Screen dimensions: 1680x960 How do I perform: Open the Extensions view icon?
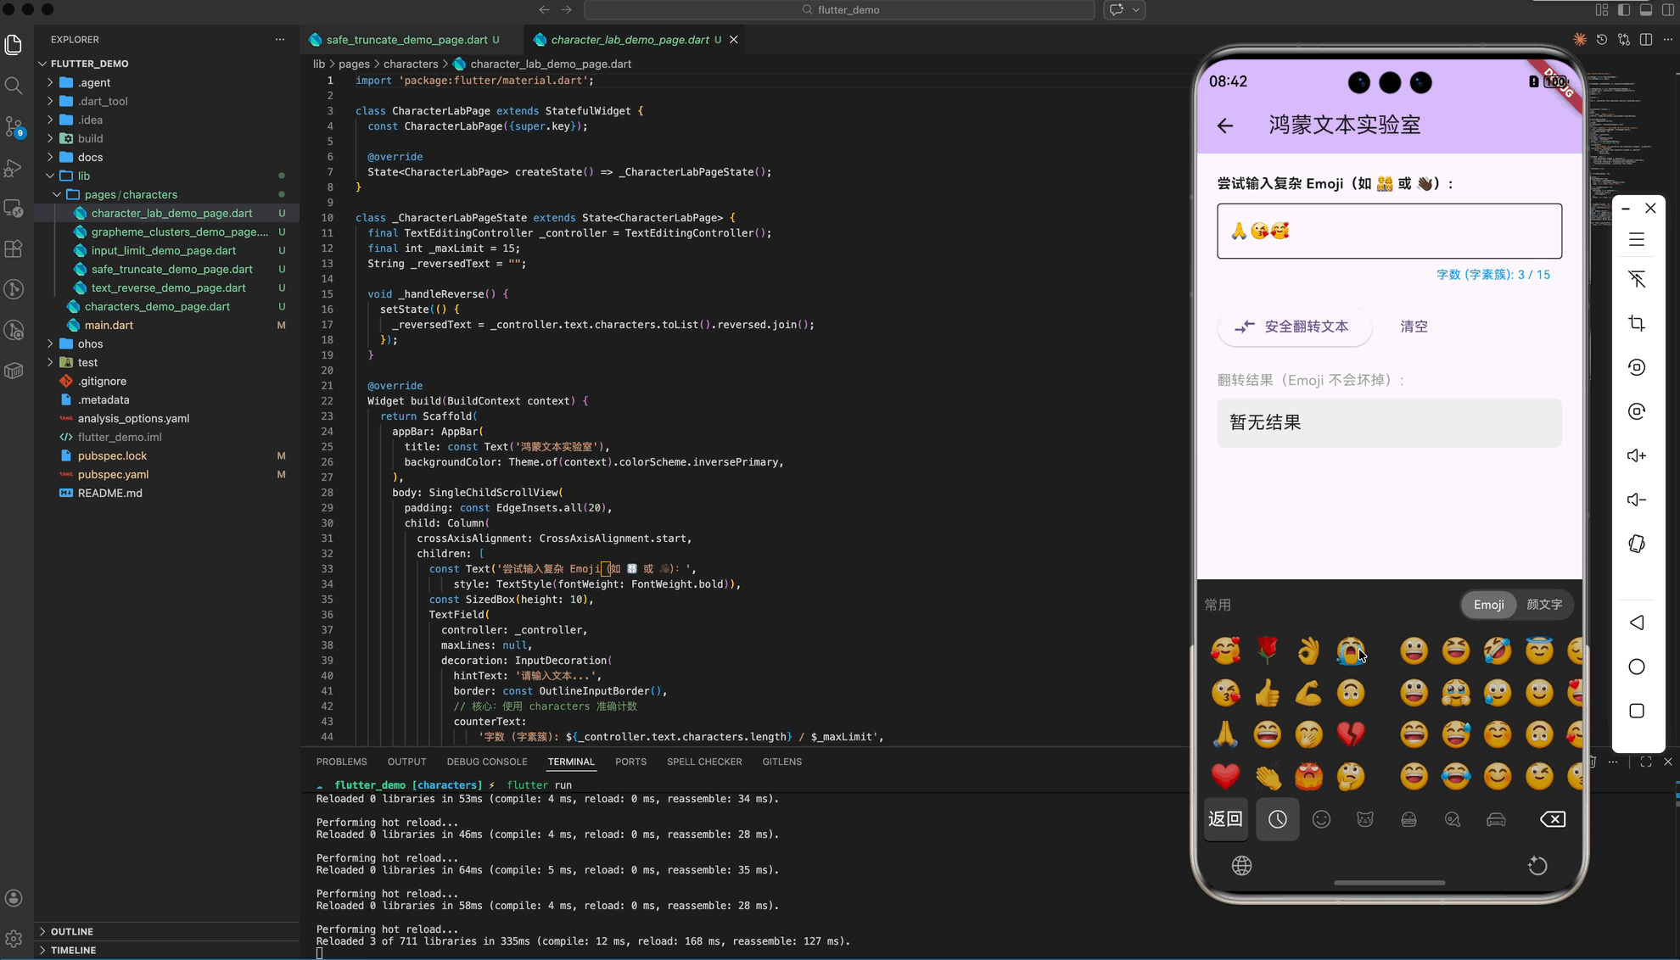14,249
